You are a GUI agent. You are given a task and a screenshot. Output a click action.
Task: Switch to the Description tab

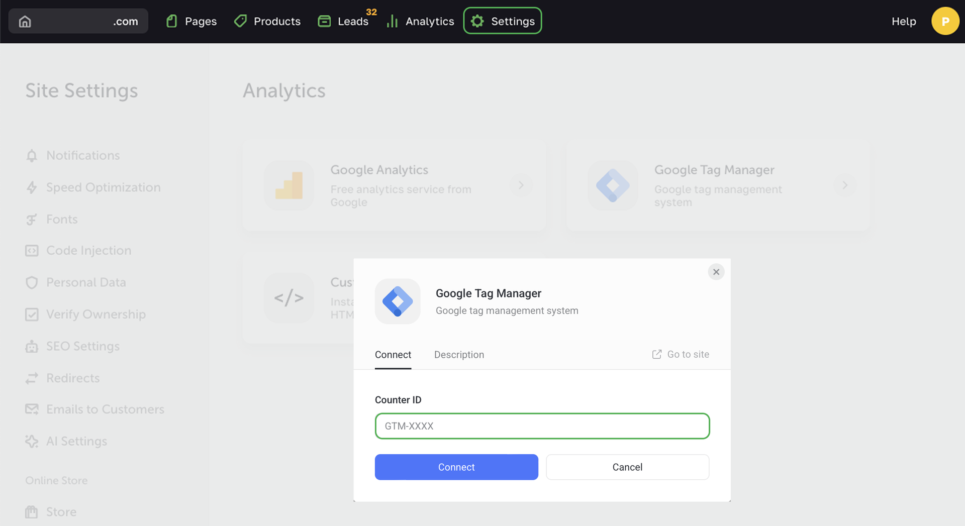[459, 355]
